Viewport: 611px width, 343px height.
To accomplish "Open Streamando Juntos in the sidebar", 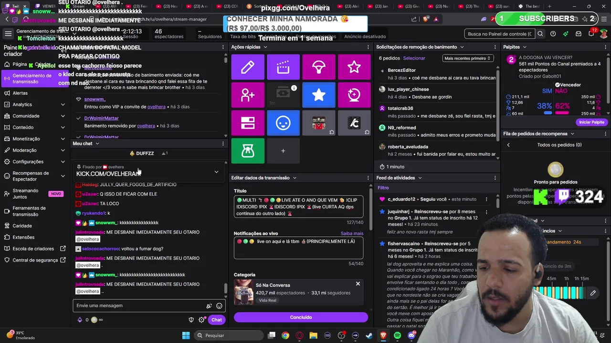I will coord(25,193).
